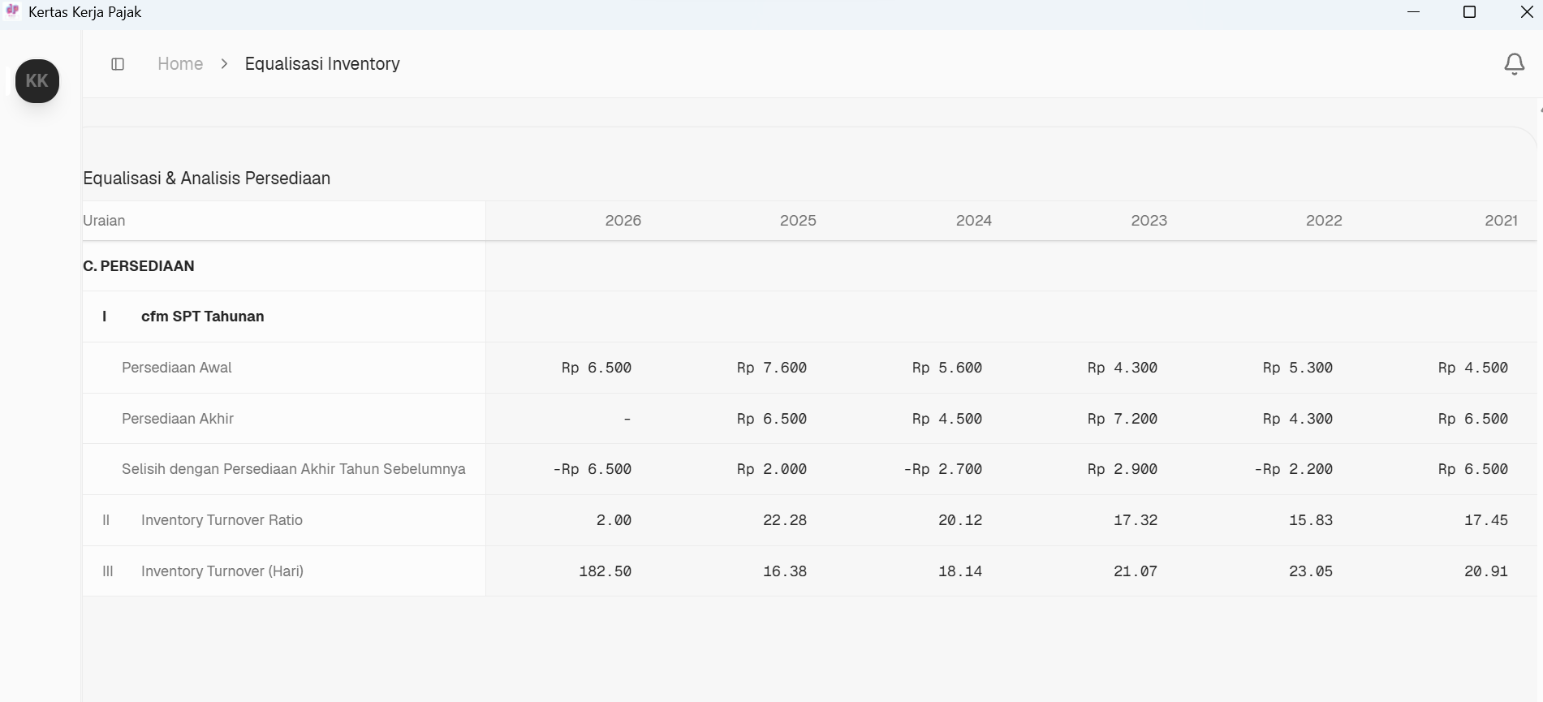Click the KK avatar badge
Image resolution: width=1543 pixels, height=702 pixels.
(x=37, y=81)
